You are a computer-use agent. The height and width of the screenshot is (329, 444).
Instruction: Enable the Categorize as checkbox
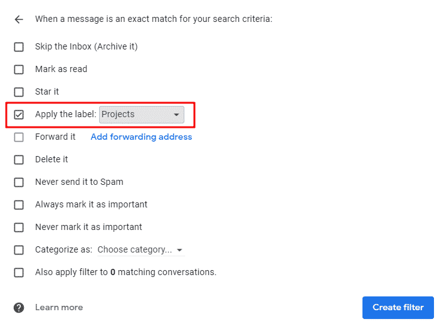click(x=19, y=250)
